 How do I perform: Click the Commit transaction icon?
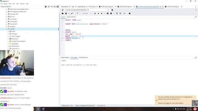point(108,14)
